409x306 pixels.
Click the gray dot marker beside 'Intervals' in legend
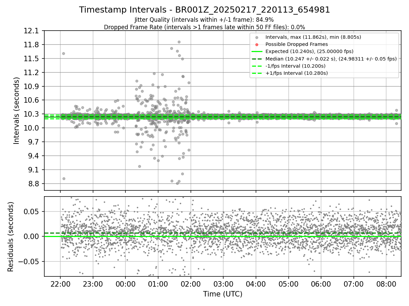coord(257,37)
